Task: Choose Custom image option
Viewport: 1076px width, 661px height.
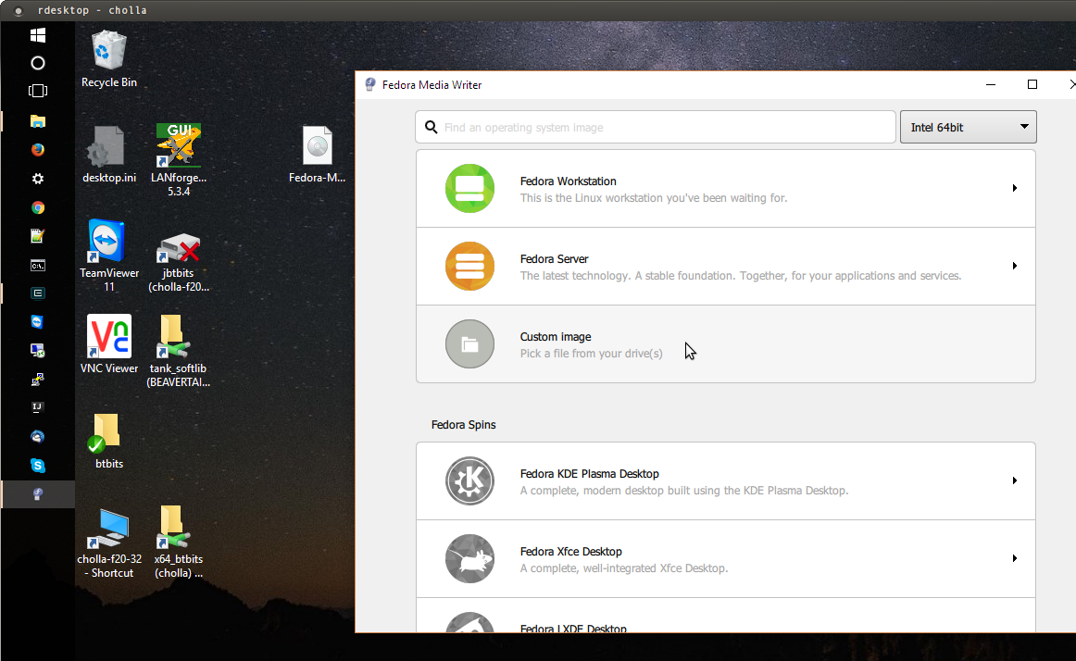Action: click(725, 343)
